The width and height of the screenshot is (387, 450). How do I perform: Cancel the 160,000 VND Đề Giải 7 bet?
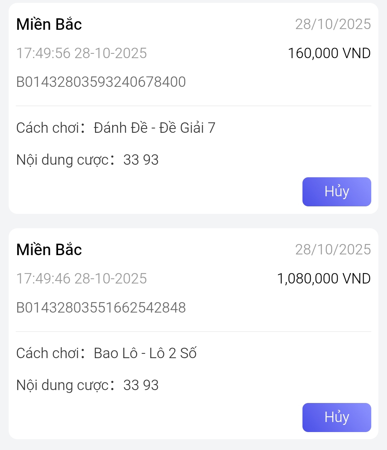[336, 192]
